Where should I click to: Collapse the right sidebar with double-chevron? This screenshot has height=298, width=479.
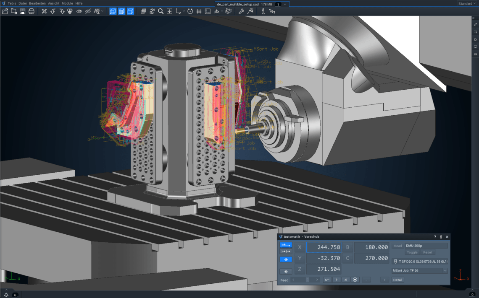coord(473,18)
